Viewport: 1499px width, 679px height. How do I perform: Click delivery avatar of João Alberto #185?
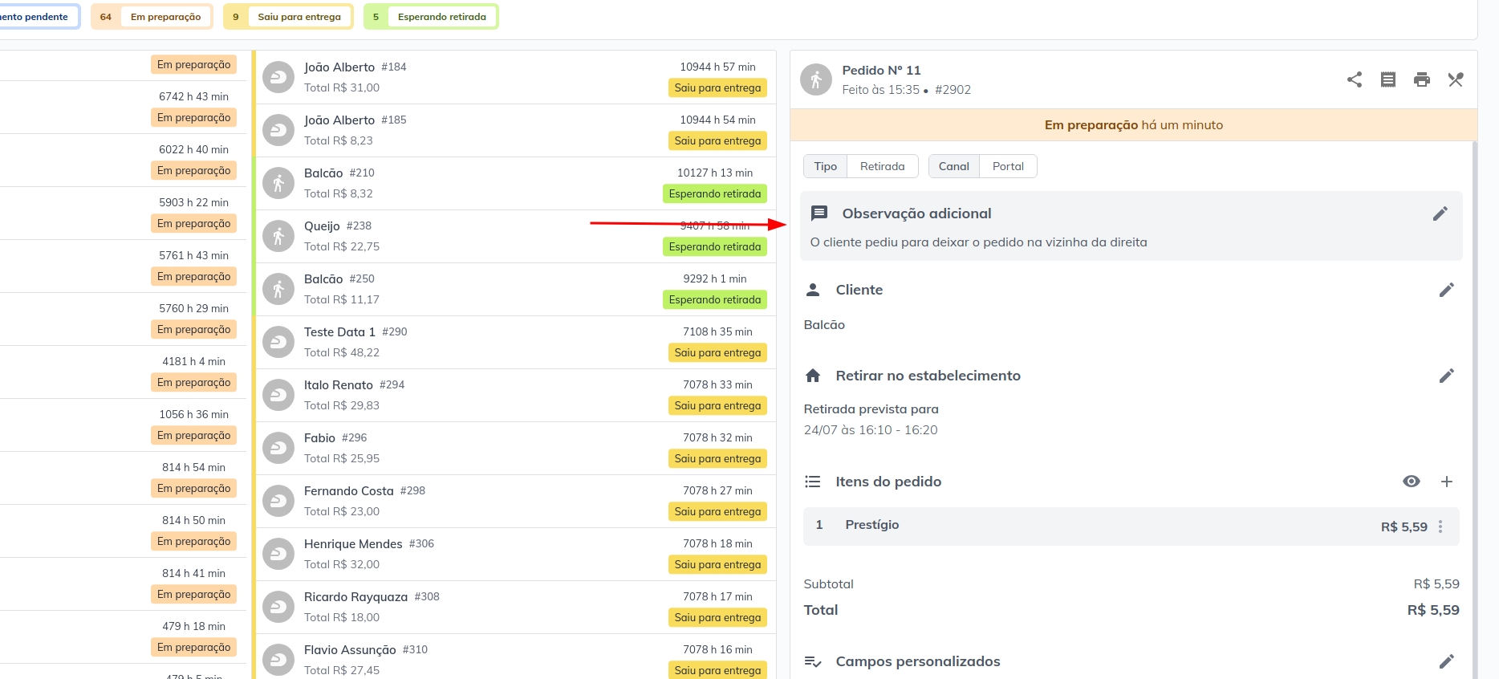pos(278,130)
